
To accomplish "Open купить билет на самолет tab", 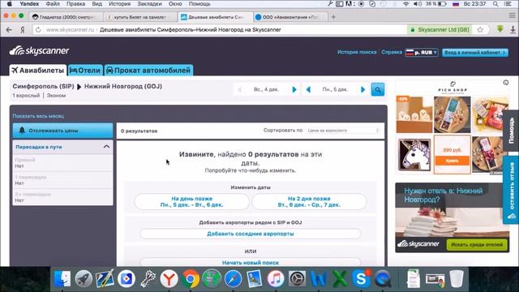I will 140,17.
